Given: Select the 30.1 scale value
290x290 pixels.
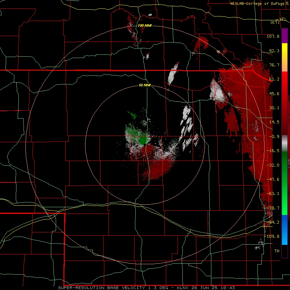Looking at the screenshot, I should pos(274,108).
